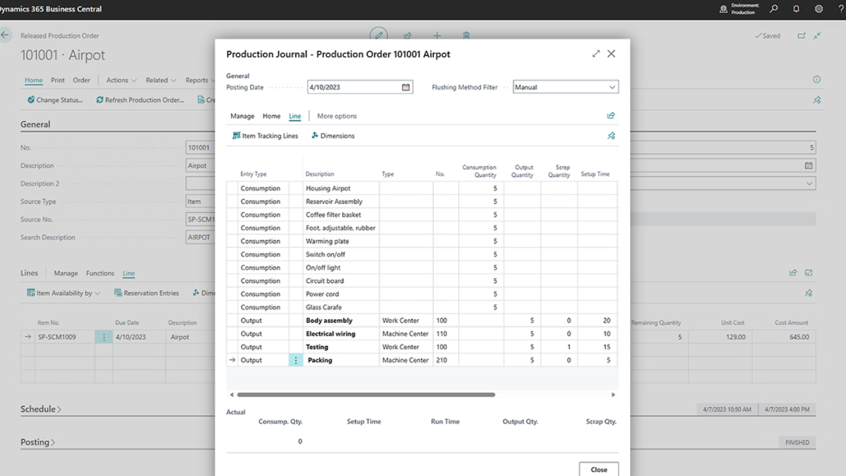Click More options in journal menu
The image size is (846, 476).
coord(336,116)
